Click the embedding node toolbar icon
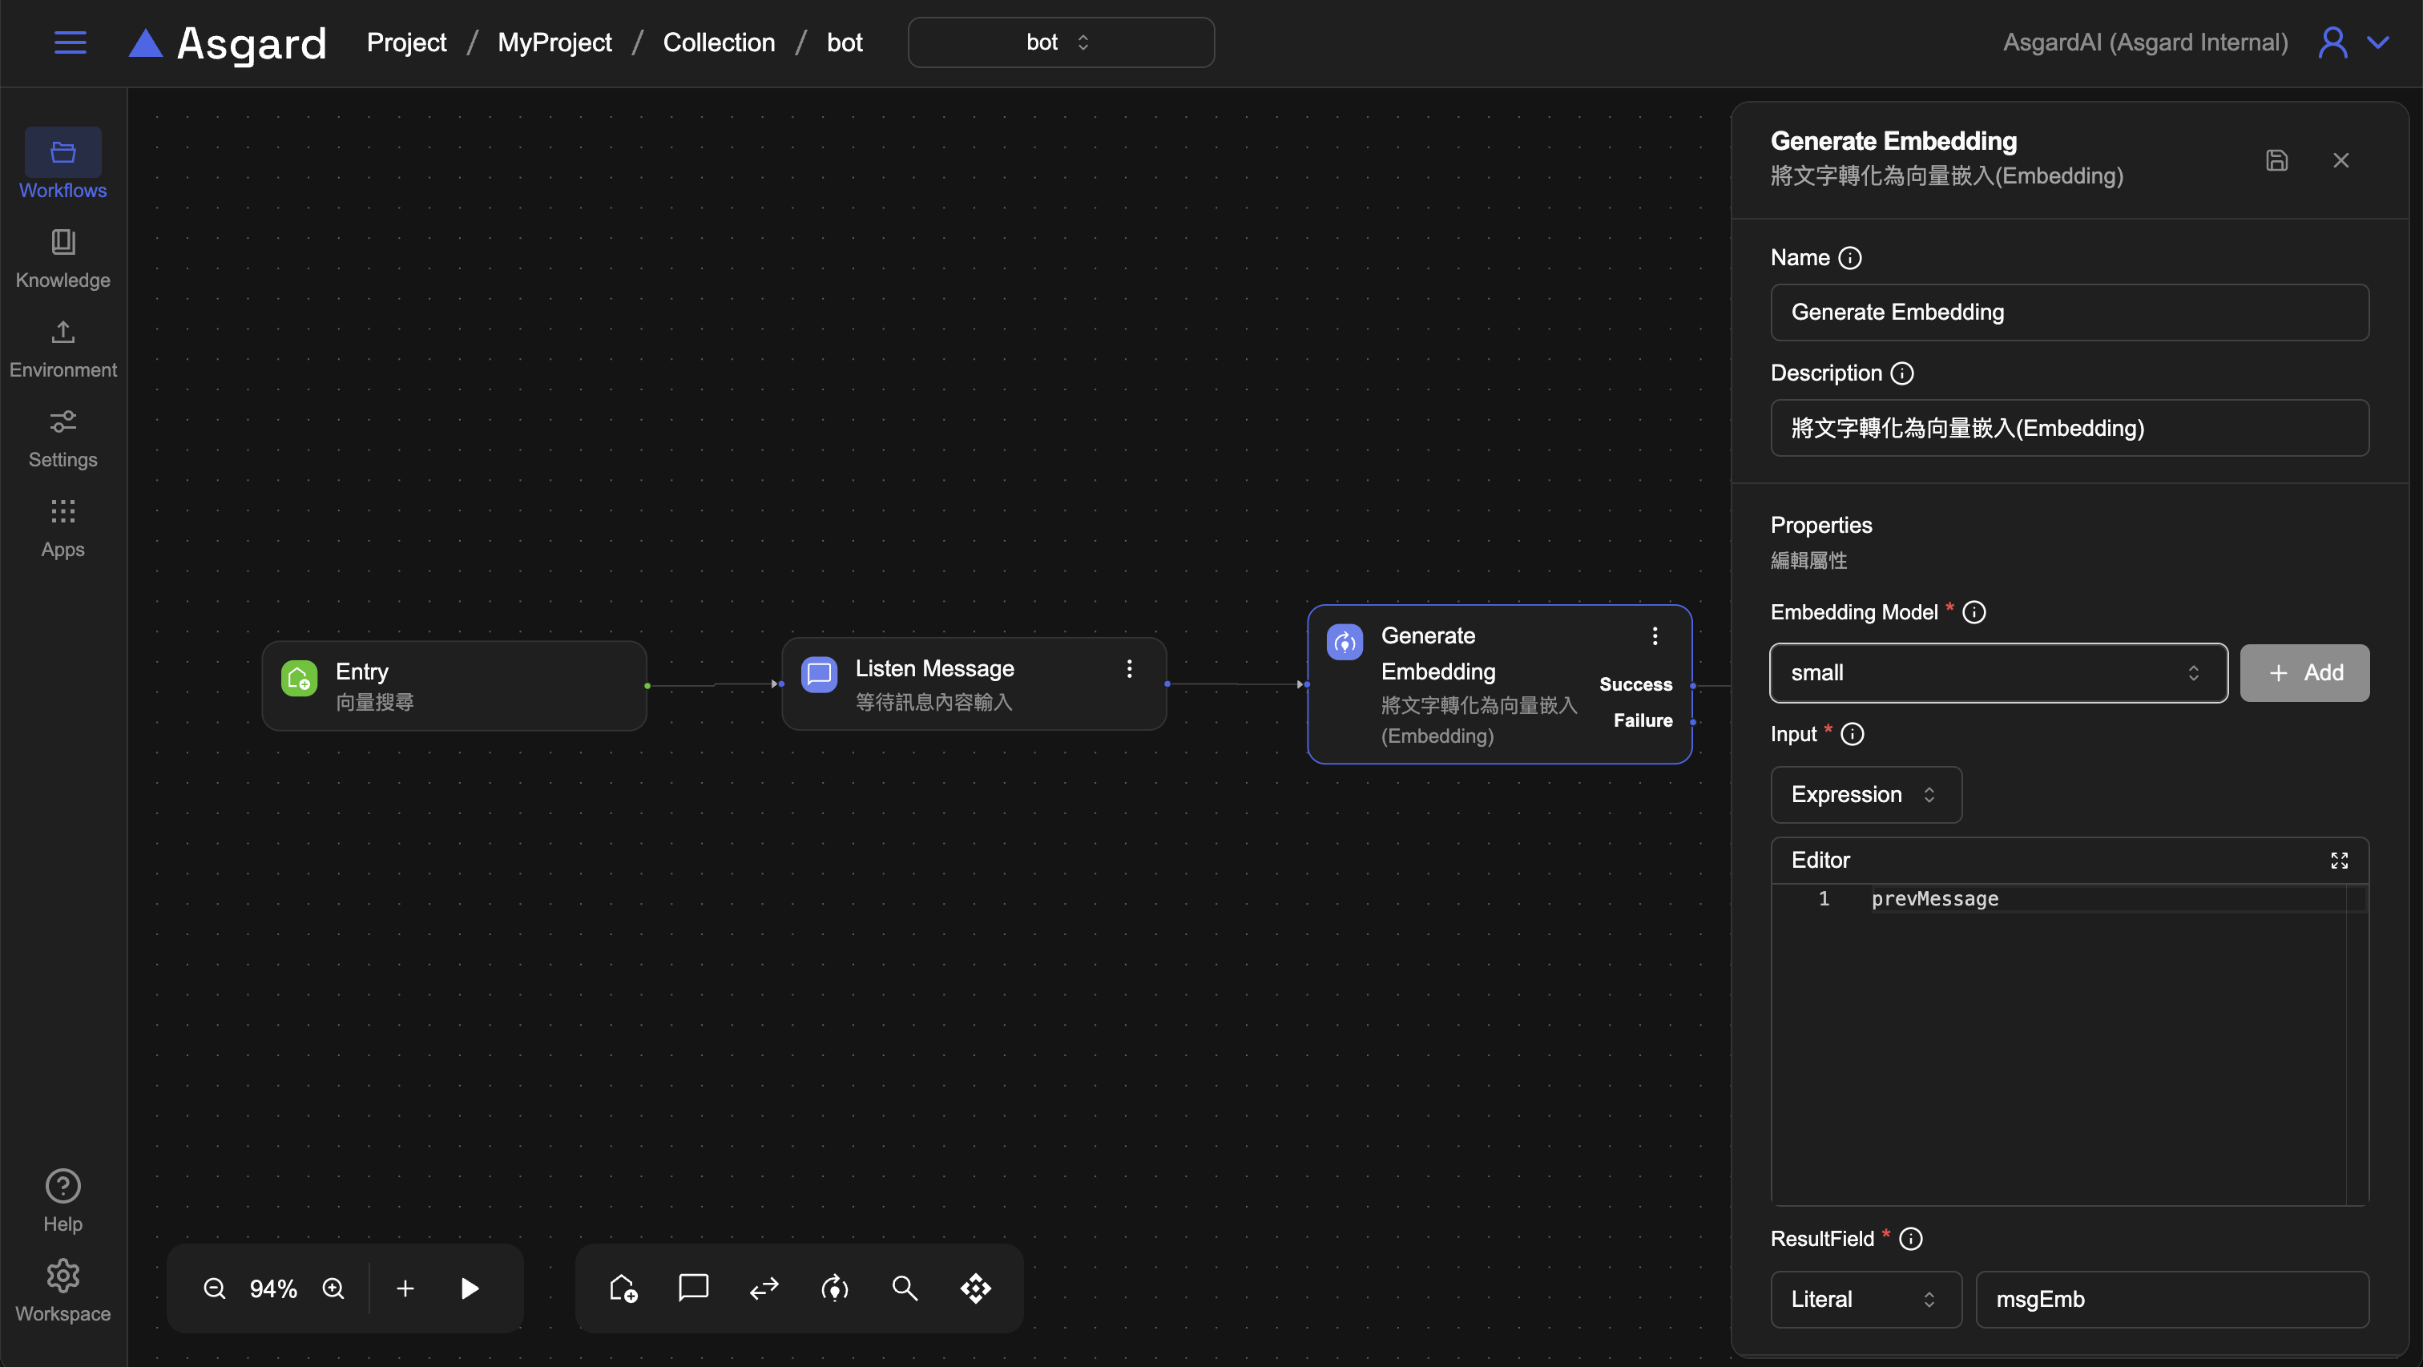This screenshot has width=2423, height=1367. [x=834, y=1288]
